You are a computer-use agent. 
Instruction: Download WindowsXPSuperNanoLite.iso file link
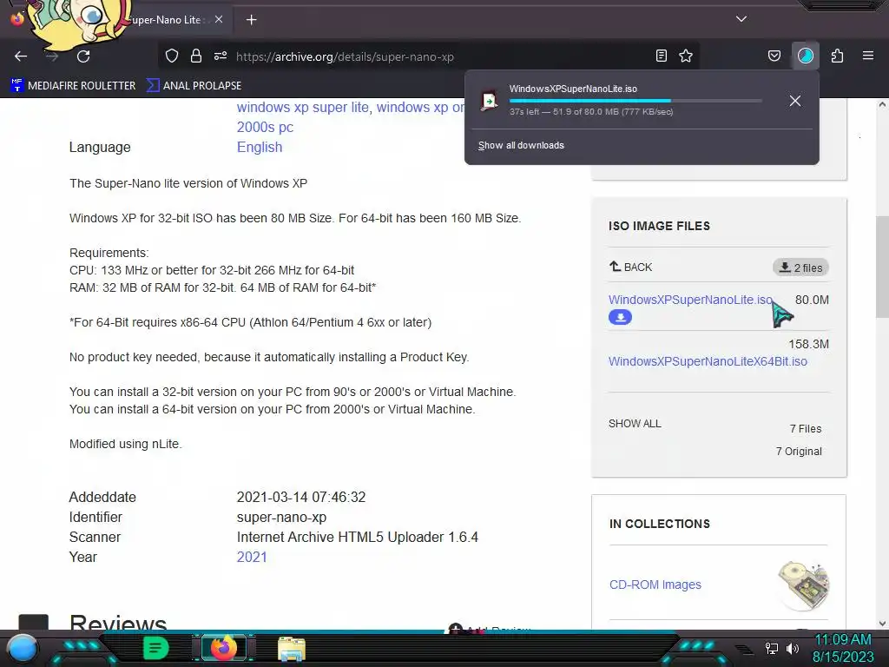pos(690,300)
